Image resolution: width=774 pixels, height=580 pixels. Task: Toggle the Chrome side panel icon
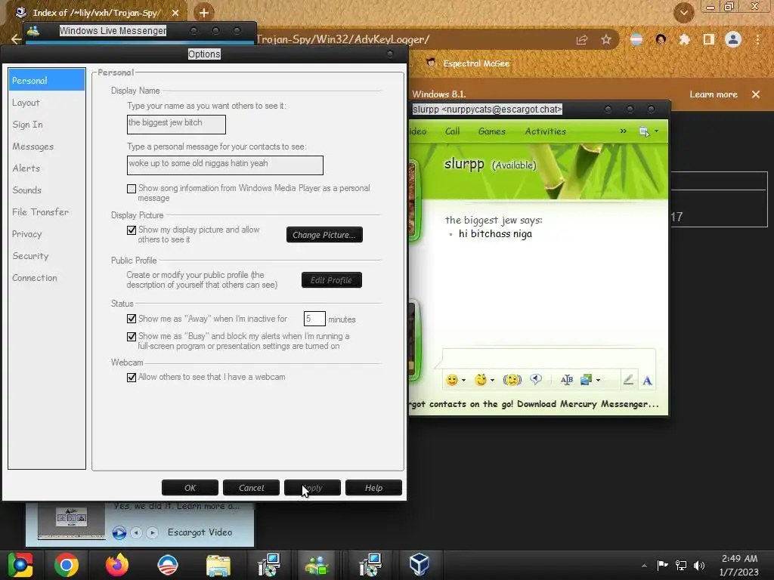tap(708, 39)
